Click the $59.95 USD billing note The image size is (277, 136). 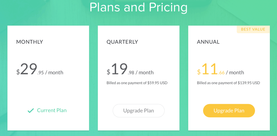(x=137, y=83)
